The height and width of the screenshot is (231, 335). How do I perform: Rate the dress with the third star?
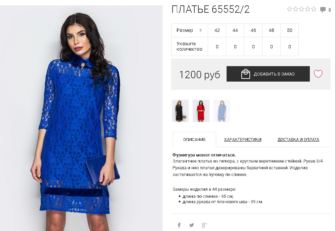(x=302, y=9)
